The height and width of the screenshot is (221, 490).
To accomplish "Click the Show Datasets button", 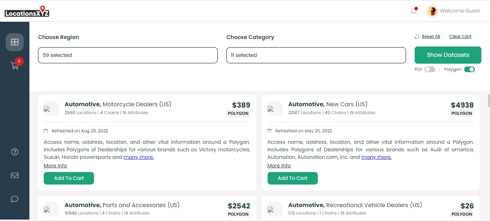I will click(448, 55).
